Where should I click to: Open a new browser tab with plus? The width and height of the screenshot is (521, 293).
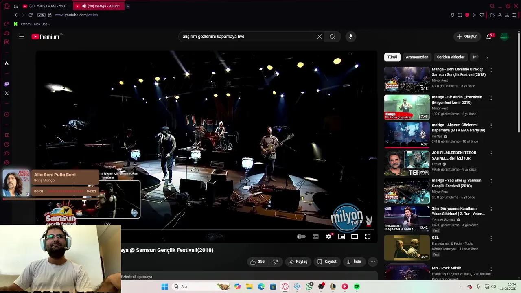(x=128, y=6)
